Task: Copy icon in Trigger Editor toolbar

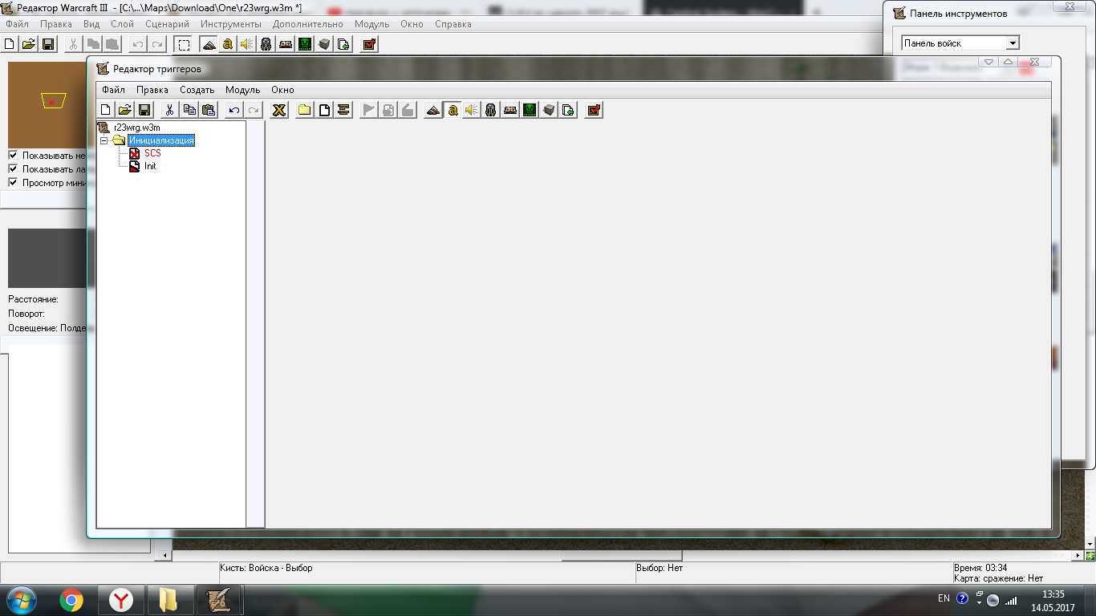Action: (x=189, y=110)
